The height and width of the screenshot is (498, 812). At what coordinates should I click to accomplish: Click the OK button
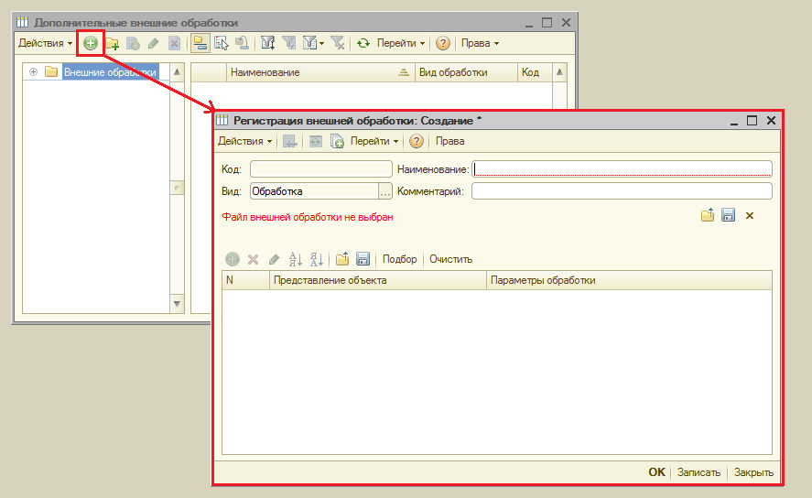click(656, 472)
